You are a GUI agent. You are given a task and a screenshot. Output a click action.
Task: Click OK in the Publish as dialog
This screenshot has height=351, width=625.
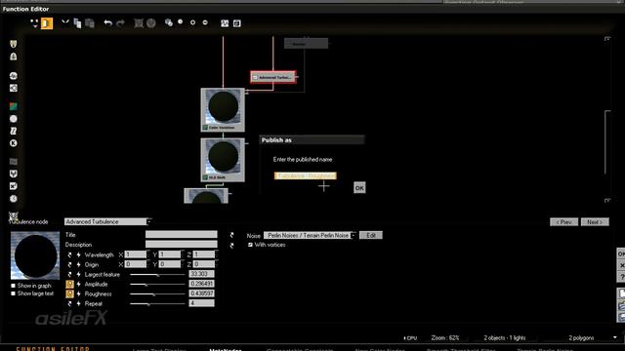pos(359,188)
